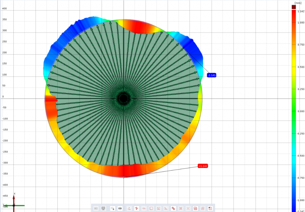This screenshot has width=305, height=212.
Task: Click the mirror/symmetry split icon
Action: click(x=120, y=208)
